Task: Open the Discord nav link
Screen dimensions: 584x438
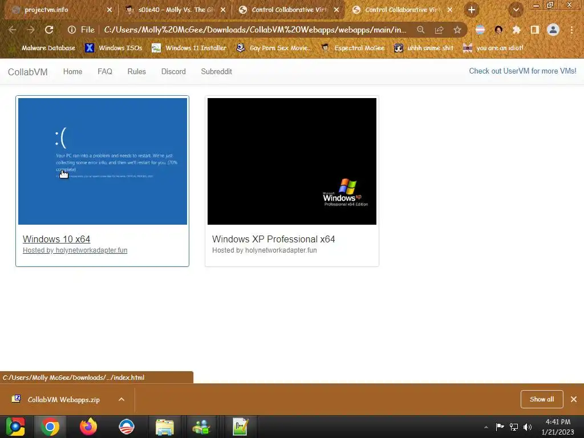Action: point(173,71)
